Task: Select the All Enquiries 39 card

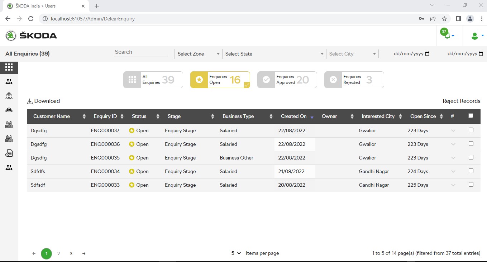Action: point(153,80)
